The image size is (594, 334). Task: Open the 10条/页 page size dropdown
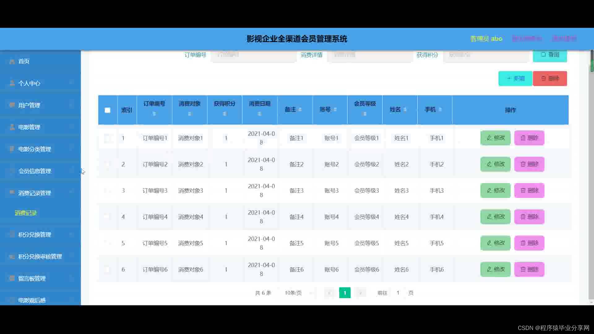click(x=293, y=293)
